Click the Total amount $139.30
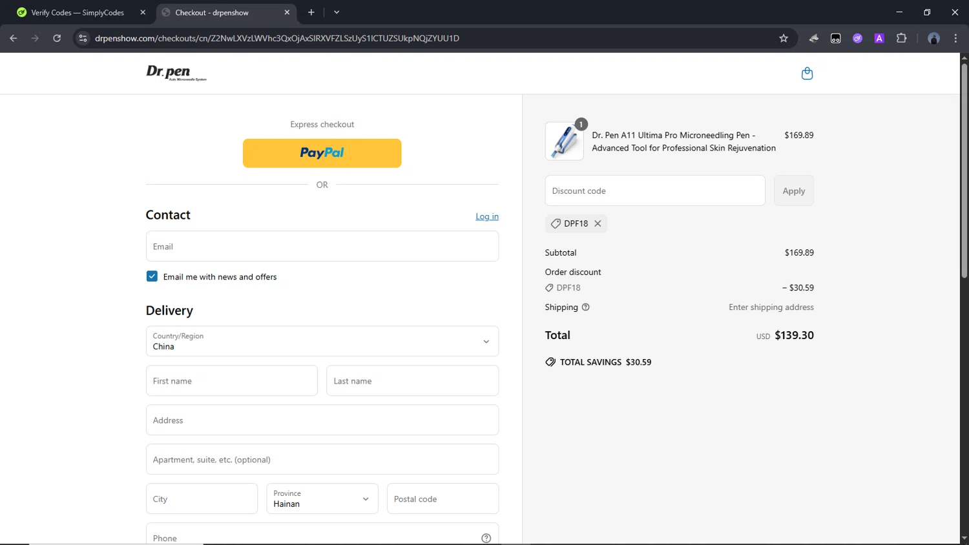 pyautogui.click(x=794, y=335)
